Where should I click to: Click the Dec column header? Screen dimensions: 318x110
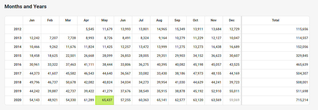click(232, 20)
